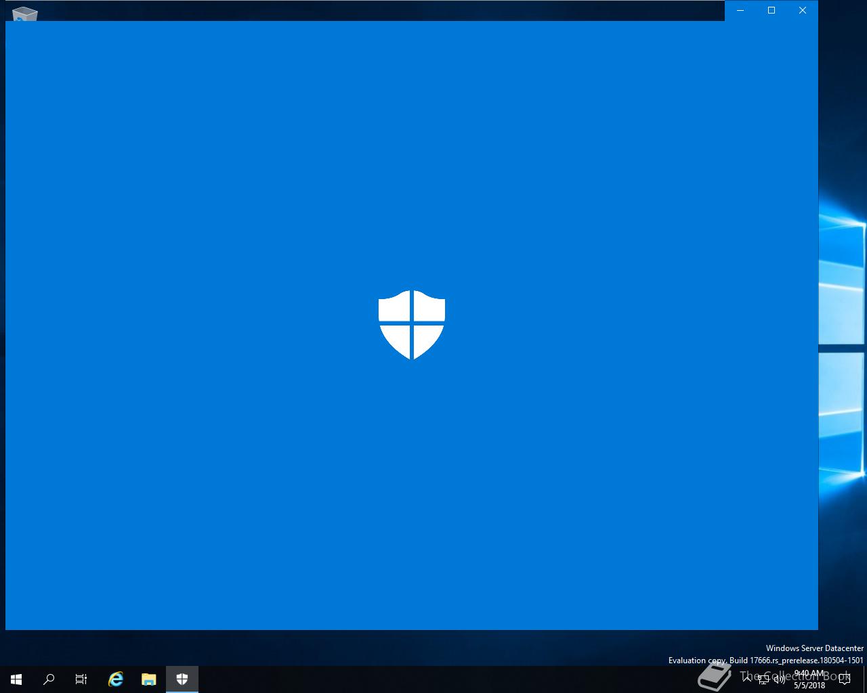The image size is (867, 693).
Task: Open the volume speaker tray icon
Action: [780, 679]
